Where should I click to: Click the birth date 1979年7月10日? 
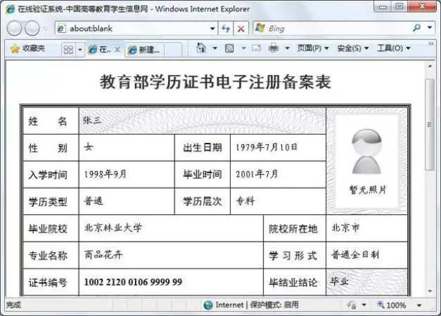[x=267, y=147]
